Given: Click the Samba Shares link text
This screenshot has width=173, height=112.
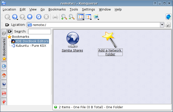Looking at the screenshot, I should (x=72, y=50).
